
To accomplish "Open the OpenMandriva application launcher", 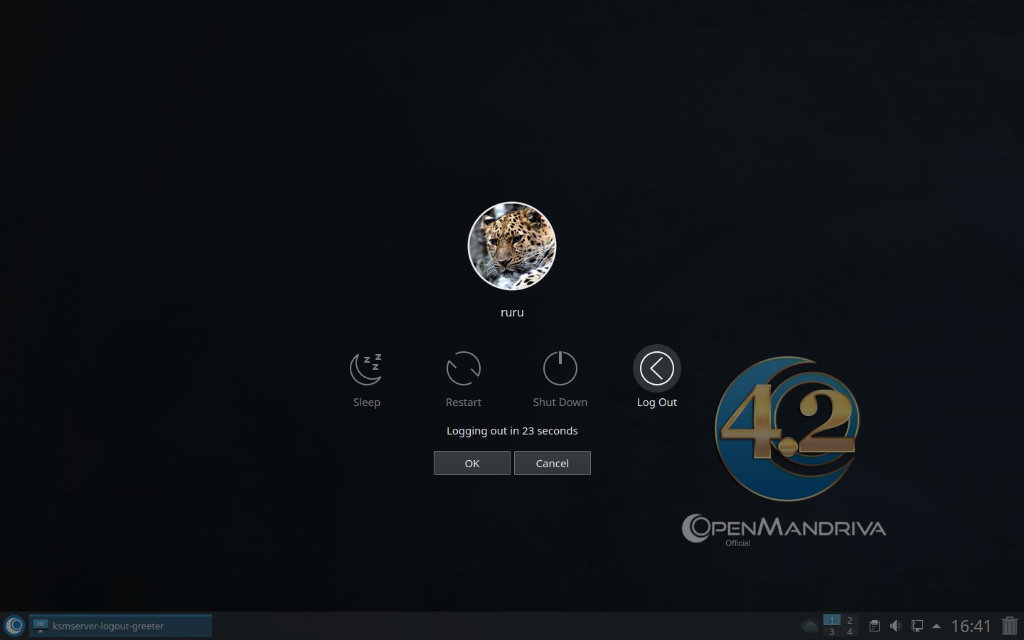I will coord(14,626).
